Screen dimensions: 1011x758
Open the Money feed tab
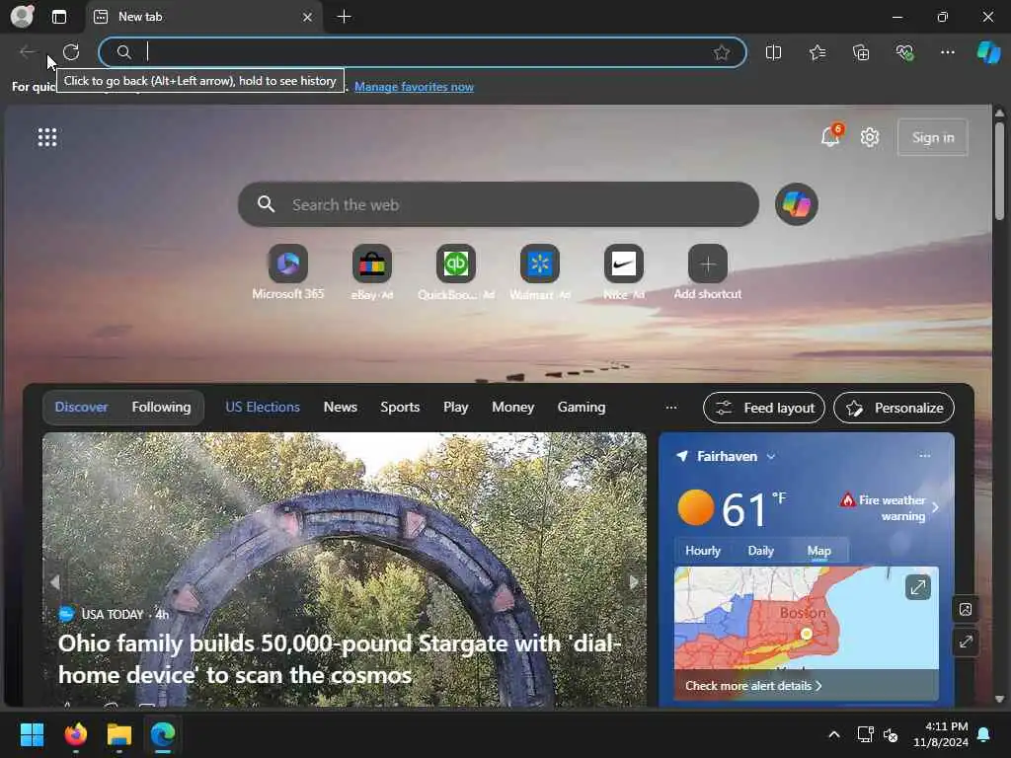(512, 407)
